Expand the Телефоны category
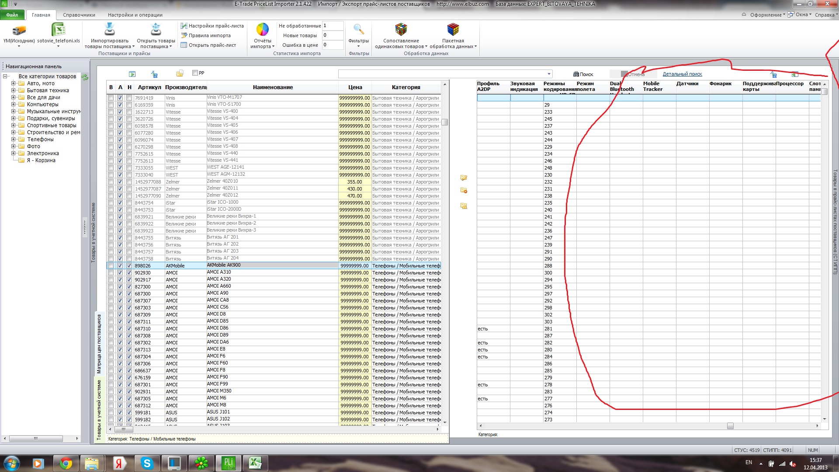The width and height of the screenshot is (839, 472). point(13,139)
